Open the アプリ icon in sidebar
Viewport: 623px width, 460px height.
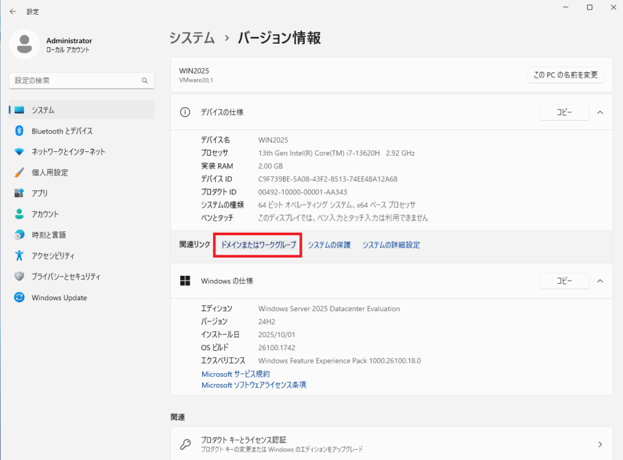[x=19, y=193]
